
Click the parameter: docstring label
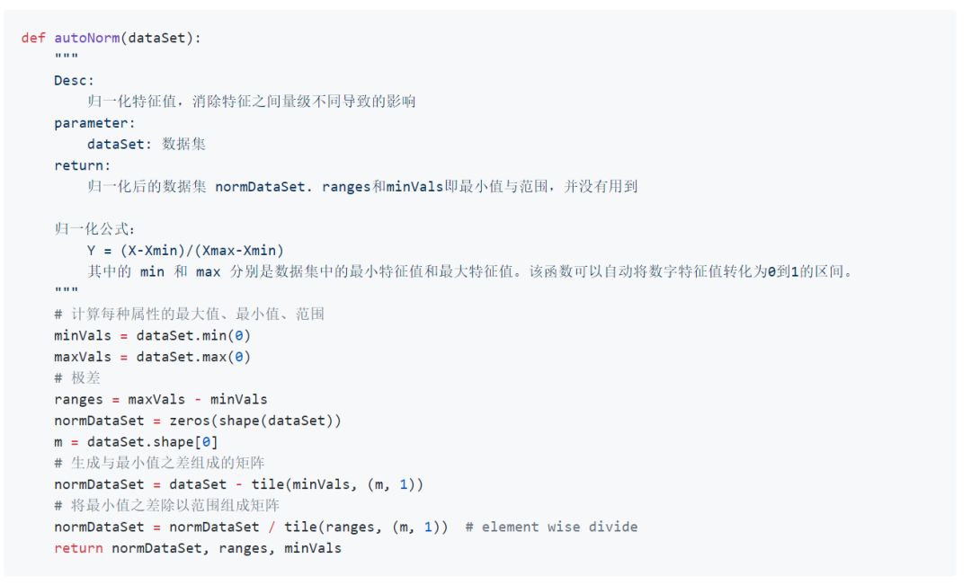point(94,123)
